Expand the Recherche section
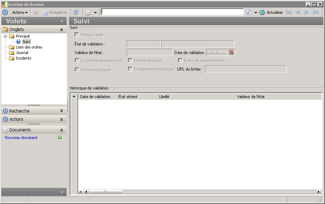Viewport: 325px width, 204px height. click(x=61, y=111)
